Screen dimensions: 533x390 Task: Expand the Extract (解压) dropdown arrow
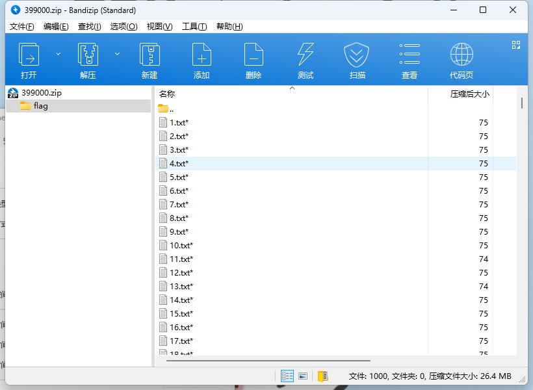tap(117, 54)
